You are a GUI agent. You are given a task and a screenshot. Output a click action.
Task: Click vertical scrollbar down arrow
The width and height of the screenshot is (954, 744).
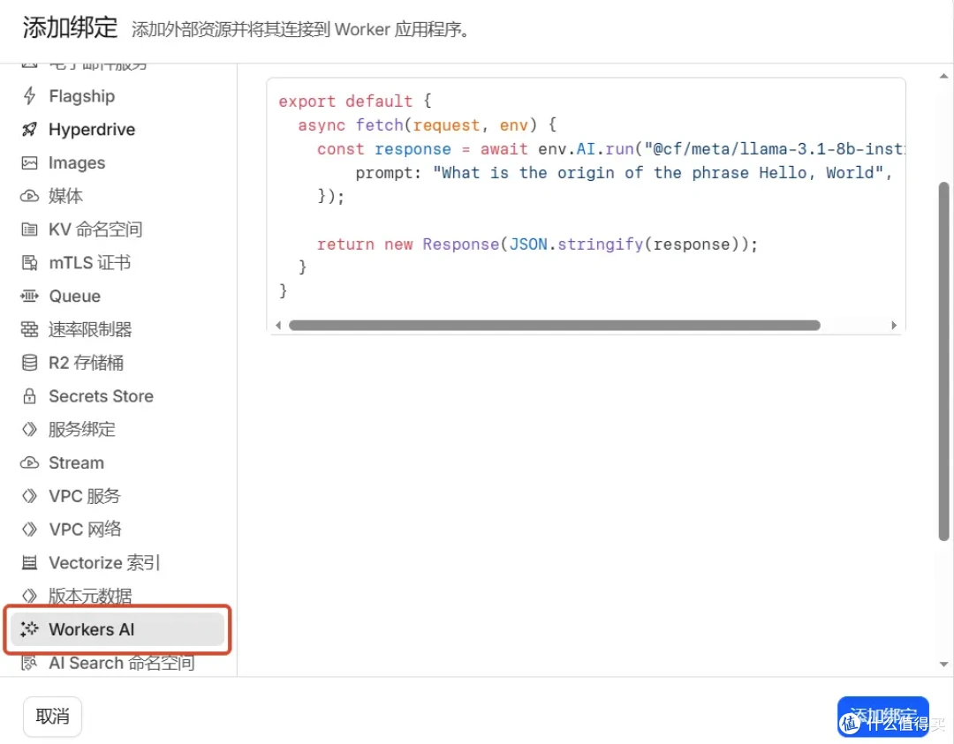pyautogui.click(x=943, y=665)
